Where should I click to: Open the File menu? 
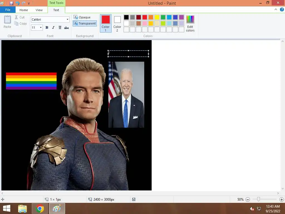click(8, 10)
